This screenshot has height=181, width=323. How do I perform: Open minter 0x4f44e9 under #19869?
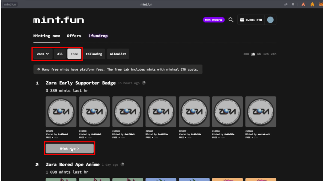[129, 134]
